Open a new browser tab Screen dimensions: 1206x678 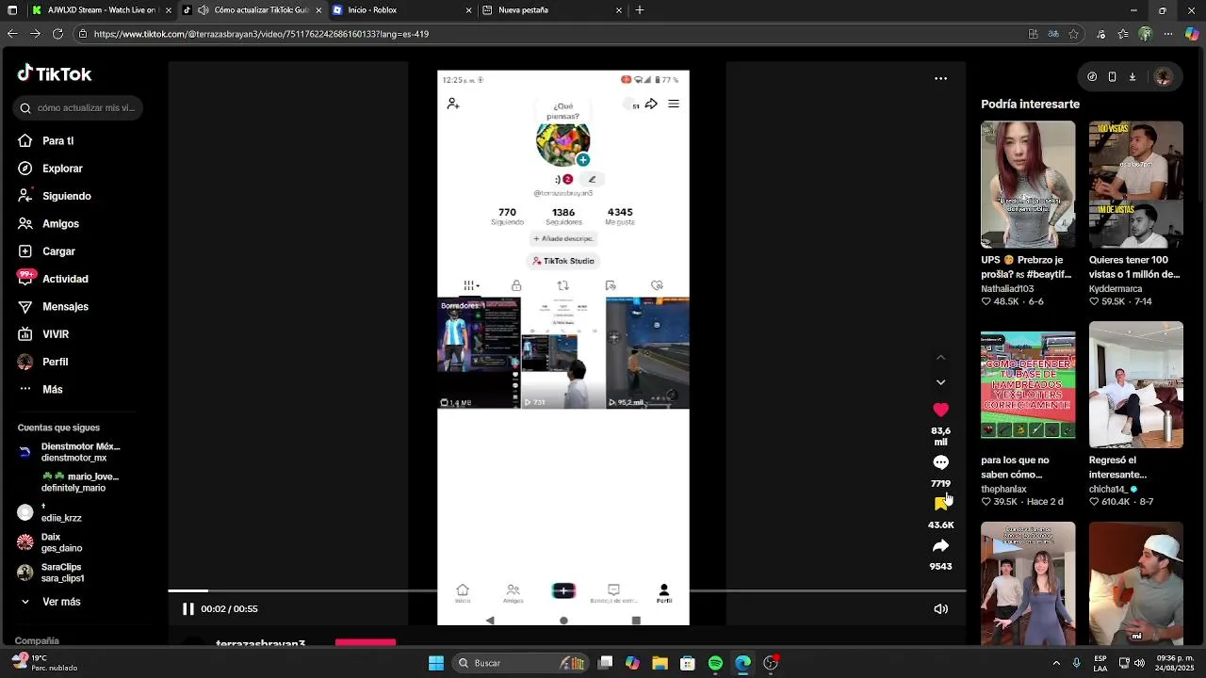(x=640, y=10)
